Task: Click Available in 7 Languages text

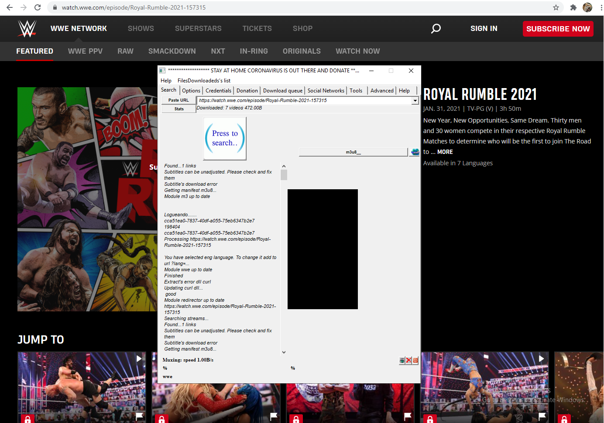Action: (x=458, y=163)
